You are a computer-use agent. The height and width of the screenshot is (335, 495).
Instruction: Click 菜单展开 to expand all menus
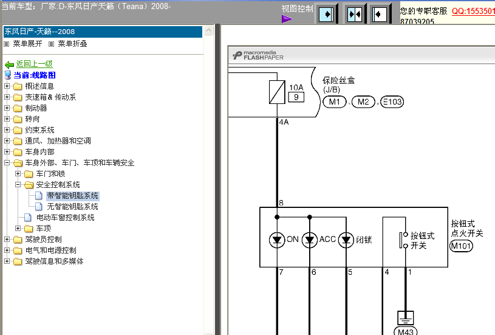tap(27, 44)
